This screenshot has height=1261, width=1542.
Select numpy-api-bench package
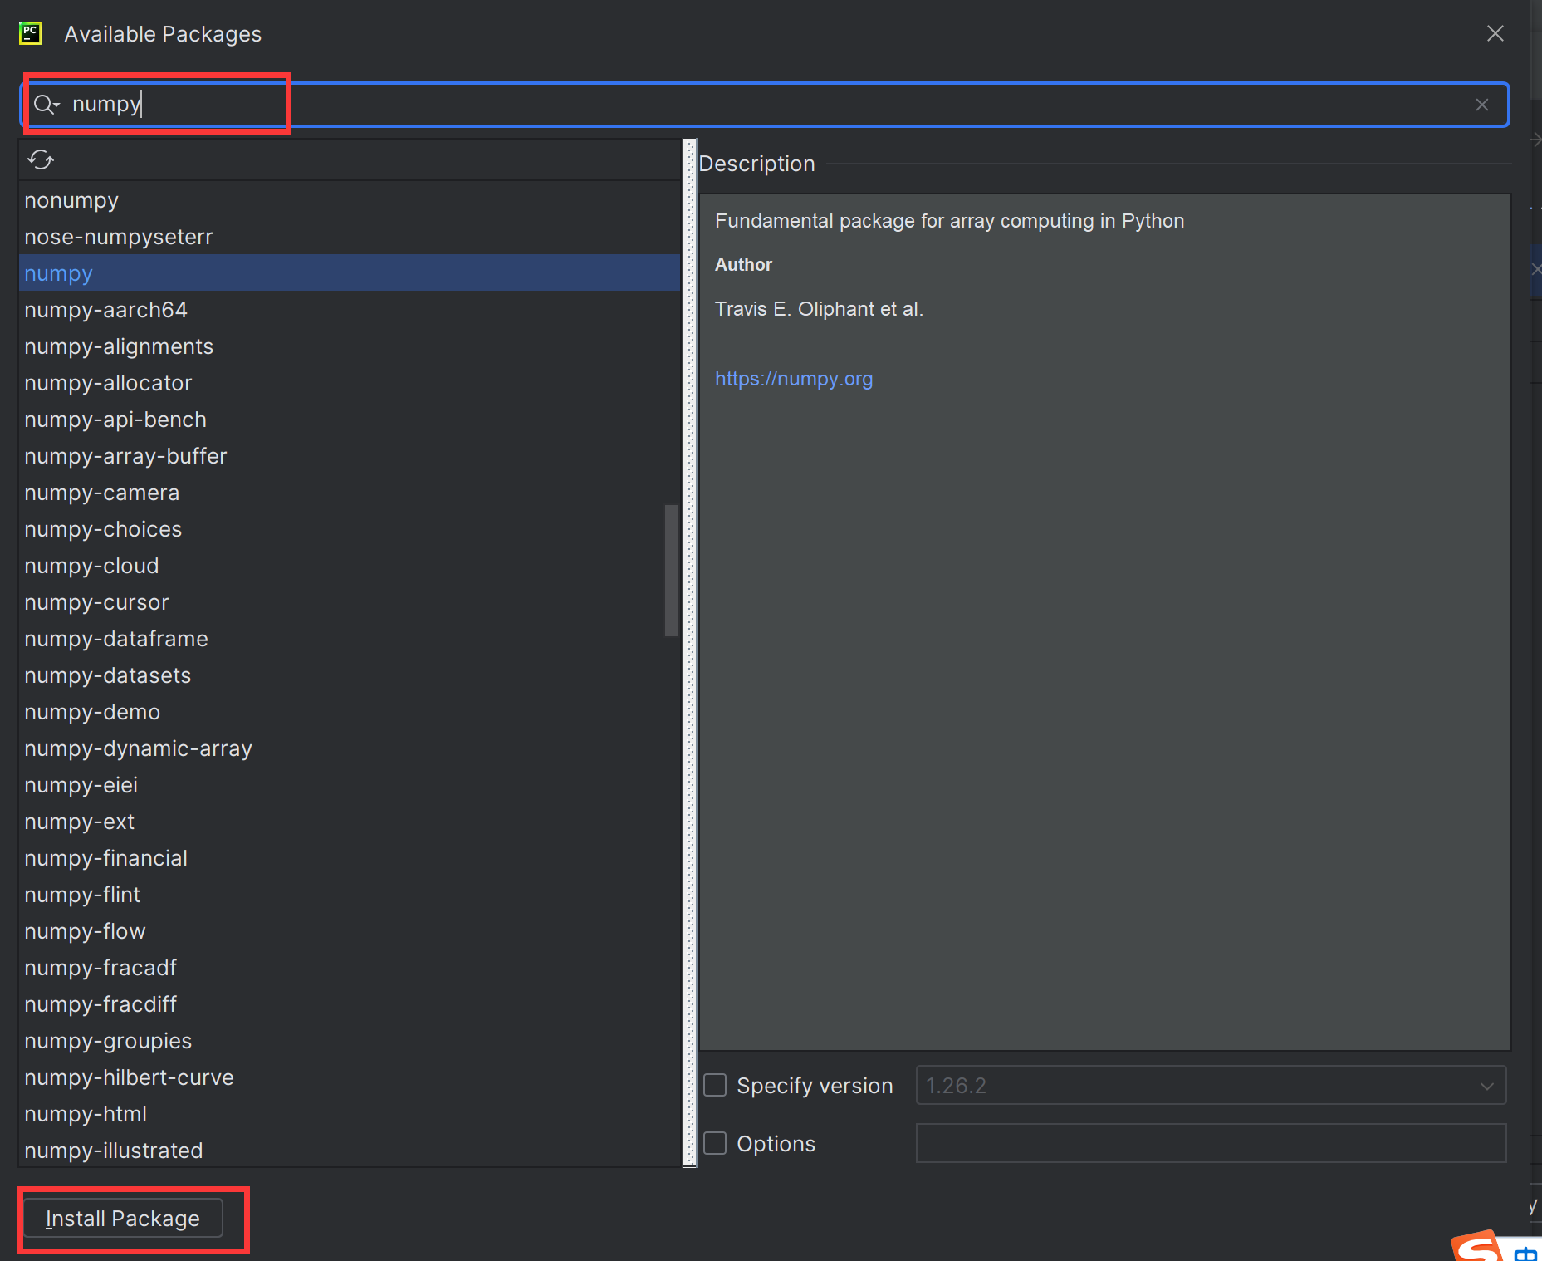click(x=350, y=420)
